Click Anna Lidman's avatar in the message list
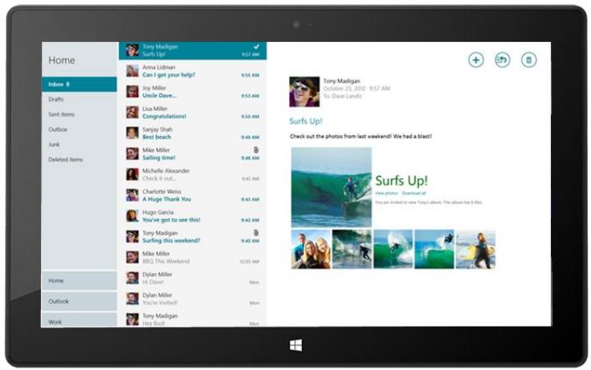 click(x=132, y=71)
